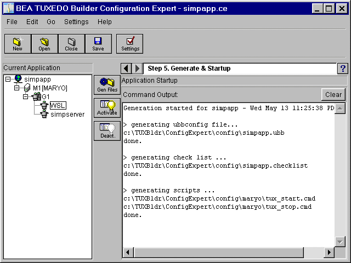Click the tux_start.cmd path line in output

(219, 198)
